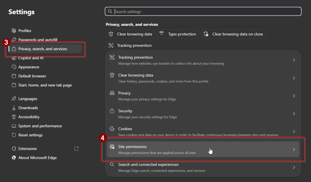Click Clear browsing data on close button
The width and height of the screenshot is (311, 182).
[234, 34]
